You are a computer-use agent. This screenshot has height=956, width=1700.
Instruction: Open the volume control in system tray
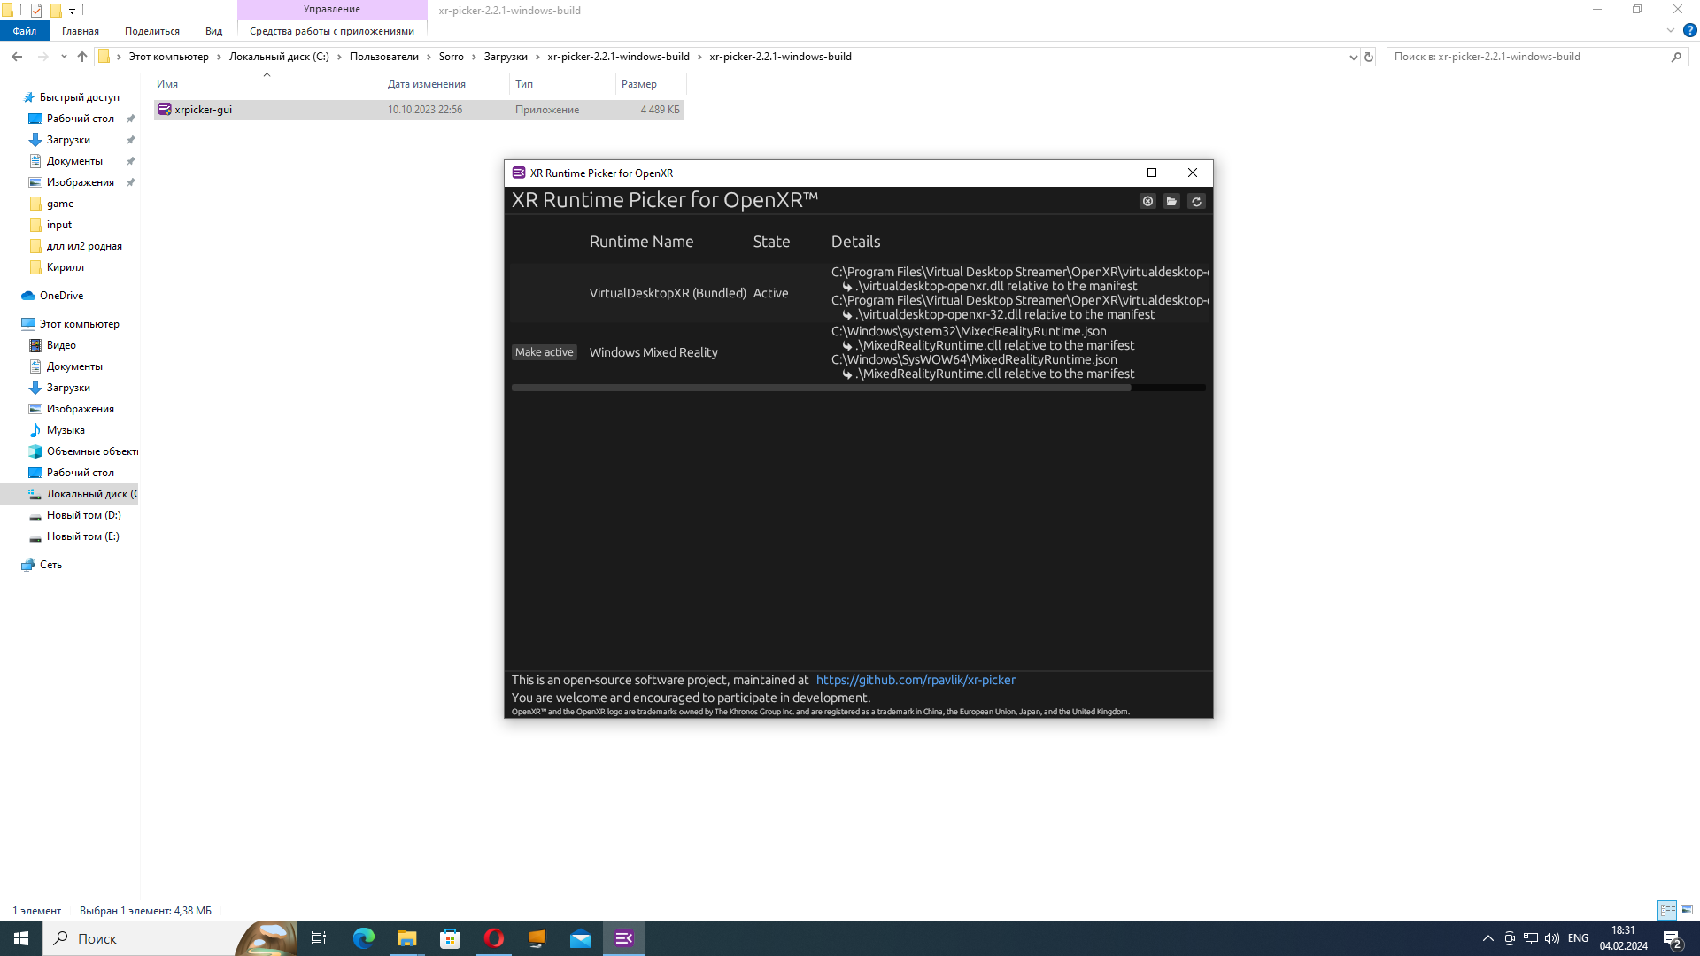point(1552,938)
